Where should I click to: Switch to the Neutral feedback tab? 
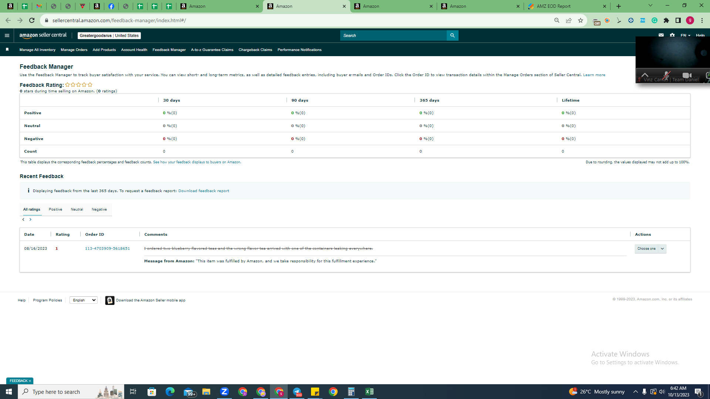[x=77, y=209]
